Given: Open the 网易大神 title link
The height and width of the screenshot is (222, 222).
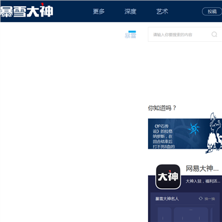Looking at the screenshot, I should tap(202, 168).
